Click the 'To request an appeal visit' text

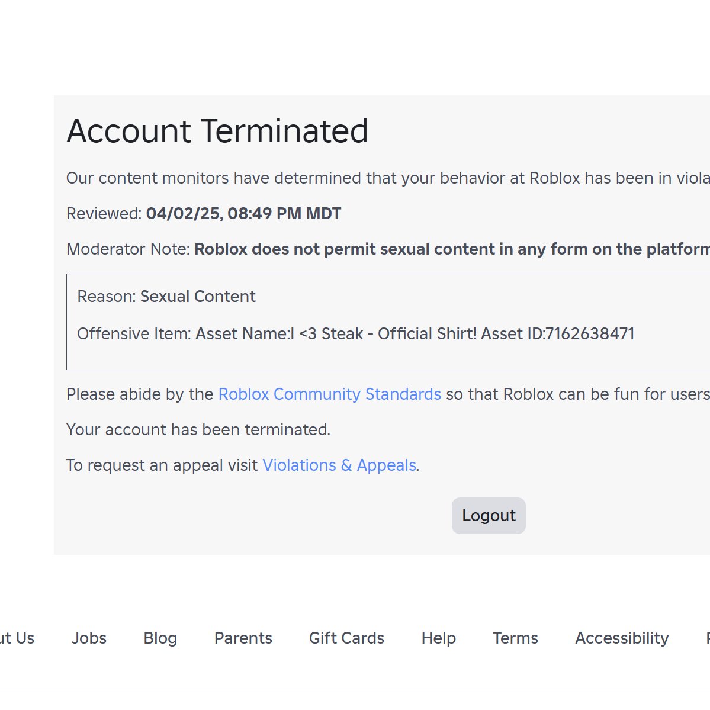pos(162,465)
